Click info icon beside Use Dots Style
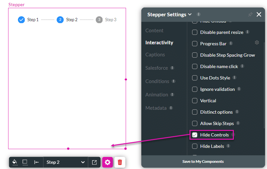Viewport: 267px width, 169px height. point(234,77)
